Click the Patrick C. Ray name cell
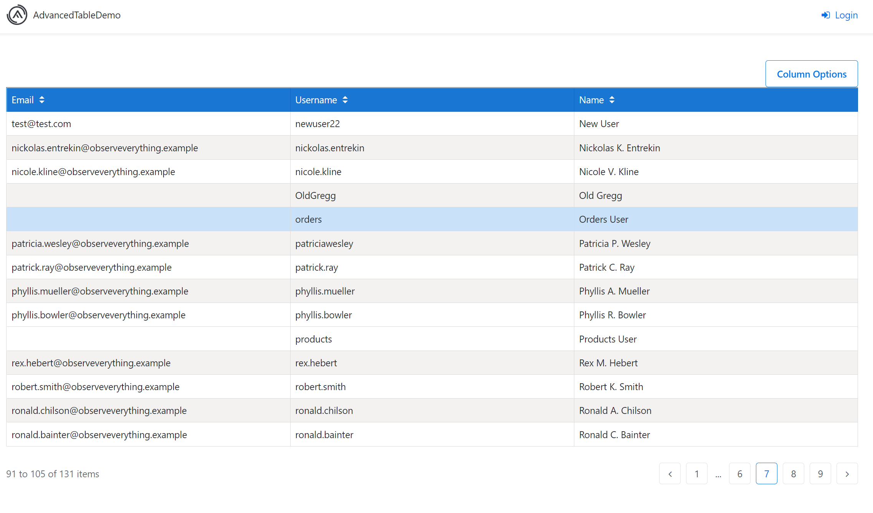Image resolution: width=873 pixels, height=513 pixels. click(x=716, y=267)
